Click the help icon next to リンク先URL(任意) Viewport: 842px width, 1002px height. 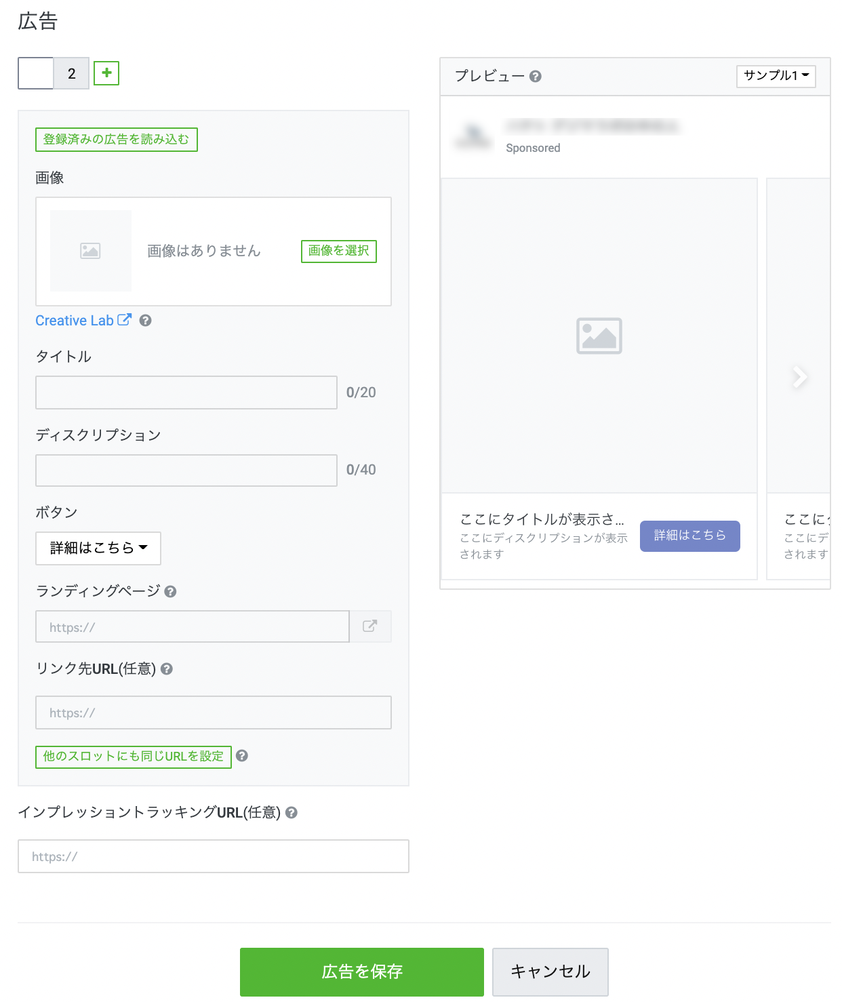(x=167, y=668)
